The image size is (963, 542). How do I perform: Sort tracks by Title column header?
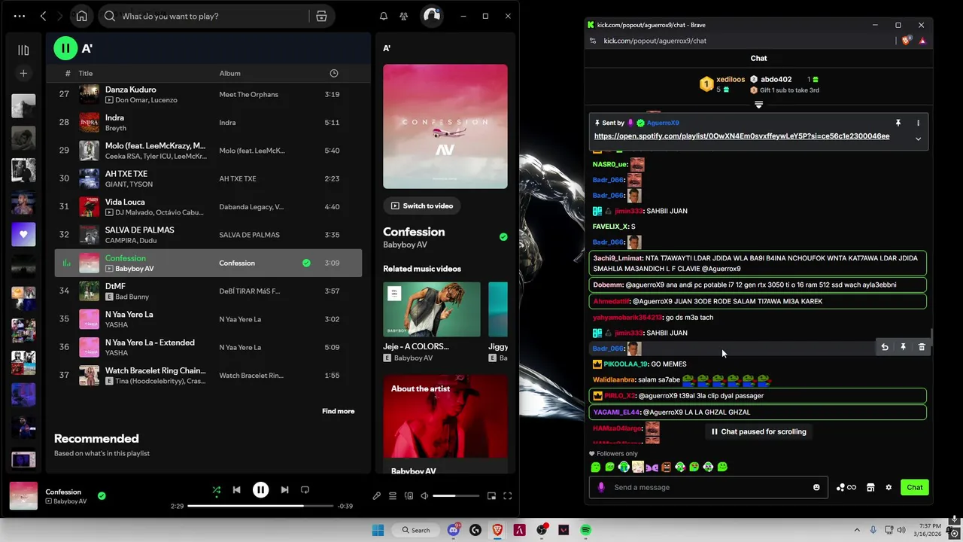[x=86, y=73]
